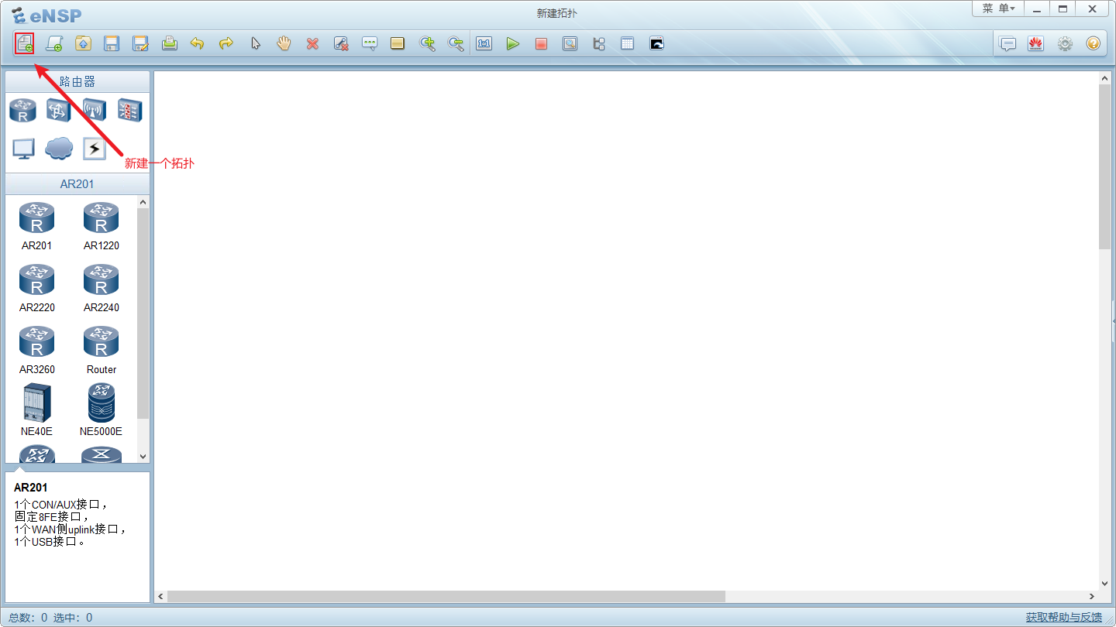The image size is (1116, 627).
Task: Open the palette shape tool
Action: pos(398,43)
